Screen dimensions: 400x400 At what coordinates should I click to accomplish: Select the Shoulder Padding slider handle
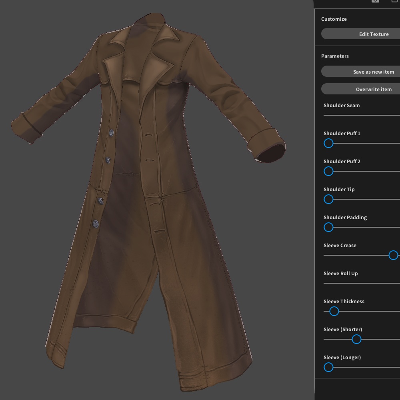coord(328,227)
